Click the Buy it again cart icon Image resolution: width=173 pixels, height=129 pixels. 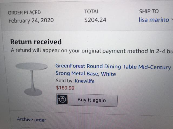tap(62, 100)
